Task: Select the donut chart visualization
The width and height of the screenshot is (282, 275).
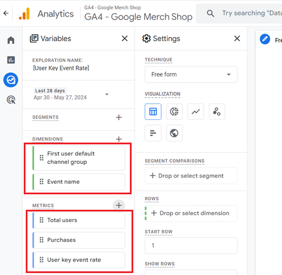Action: point(174,112)
